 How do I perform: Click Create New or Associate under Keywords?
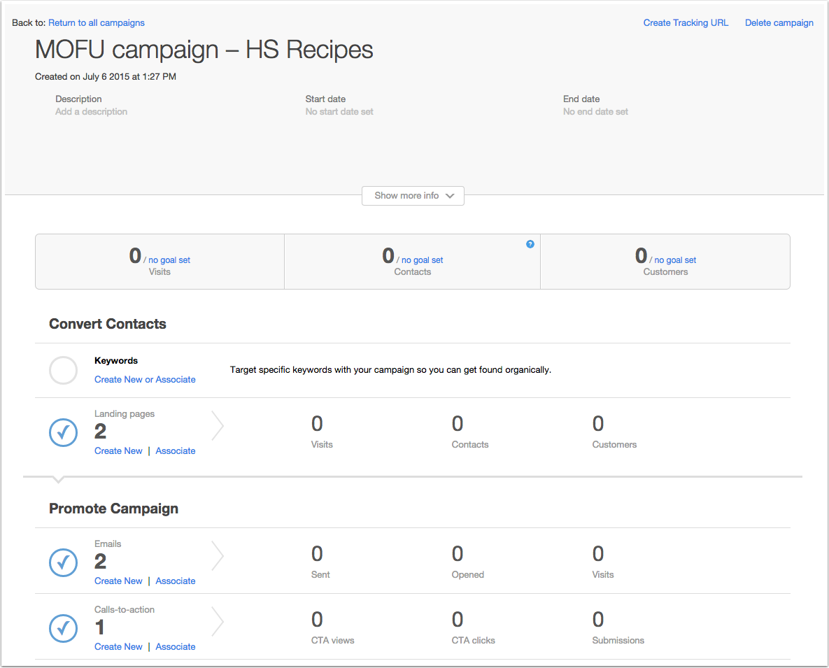(x=145, y=379)
